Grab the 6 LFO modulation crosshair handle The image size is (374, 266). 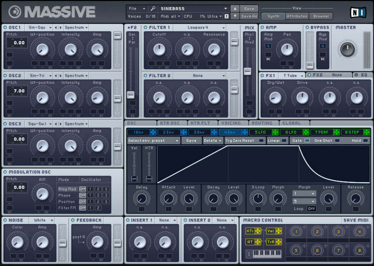coord(306,132)
